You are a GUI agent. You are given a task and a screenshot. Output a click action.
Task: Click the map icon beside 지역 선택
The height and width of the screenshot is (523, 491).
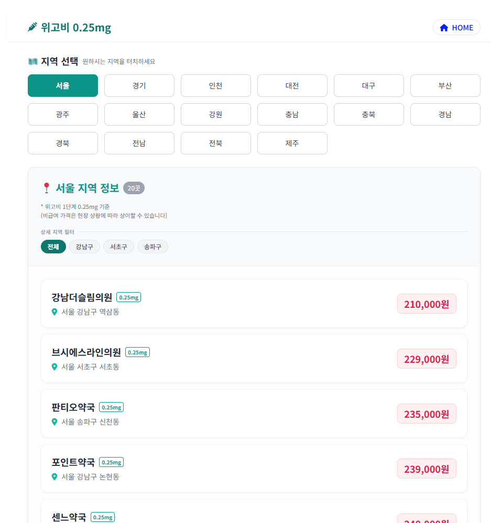click(x=33, y=61)
